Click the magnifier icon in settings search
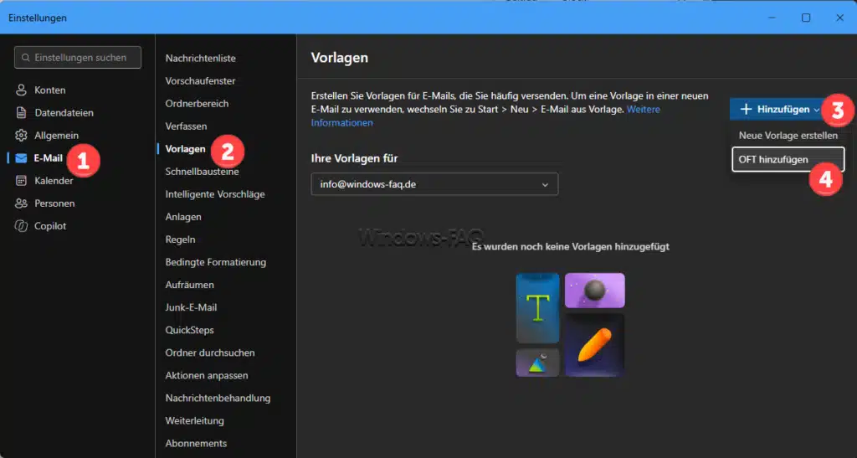 (26, 58)
